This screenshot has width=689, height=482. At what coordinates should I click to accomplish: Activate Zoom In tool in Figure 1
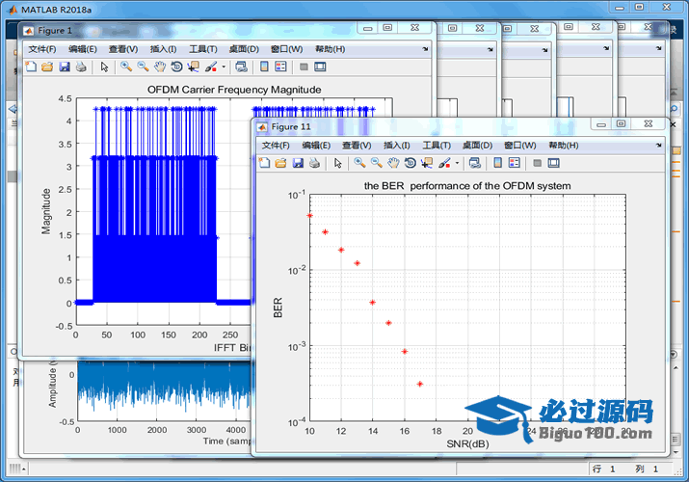click(x=126, y=67)
